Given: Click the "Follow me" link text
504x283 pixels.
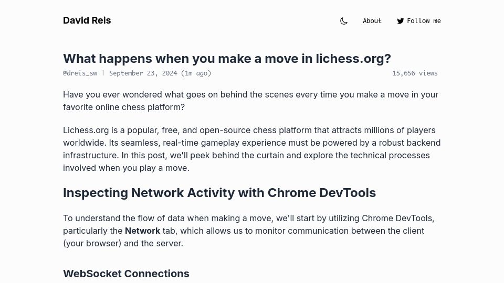Looking at the screenshot, I should pos(424,21).
